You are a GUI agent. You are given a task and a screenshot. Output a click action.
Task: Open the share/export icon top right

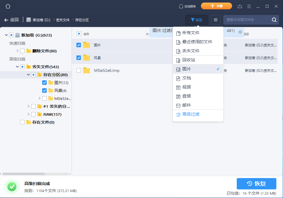[x=240, y=6]
